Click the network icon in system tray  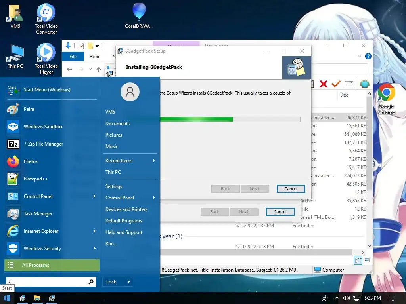[356, 298]
